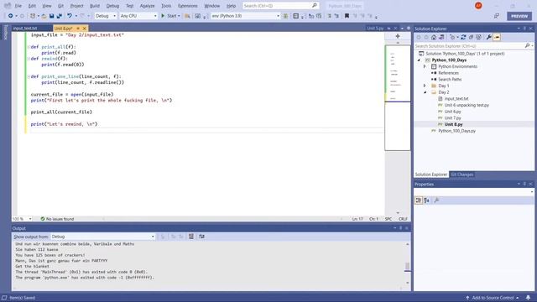This screenshot has height=302, width=537.
Task: Open the Debug configuration dropdown
Action: pyautogui.click(x=106, y=16)
